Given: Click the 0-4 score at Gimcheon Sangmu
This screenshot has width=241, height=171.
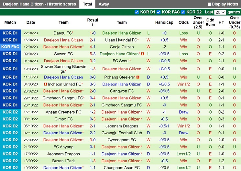Looking at the screenshot, I should tap(93, 98).
